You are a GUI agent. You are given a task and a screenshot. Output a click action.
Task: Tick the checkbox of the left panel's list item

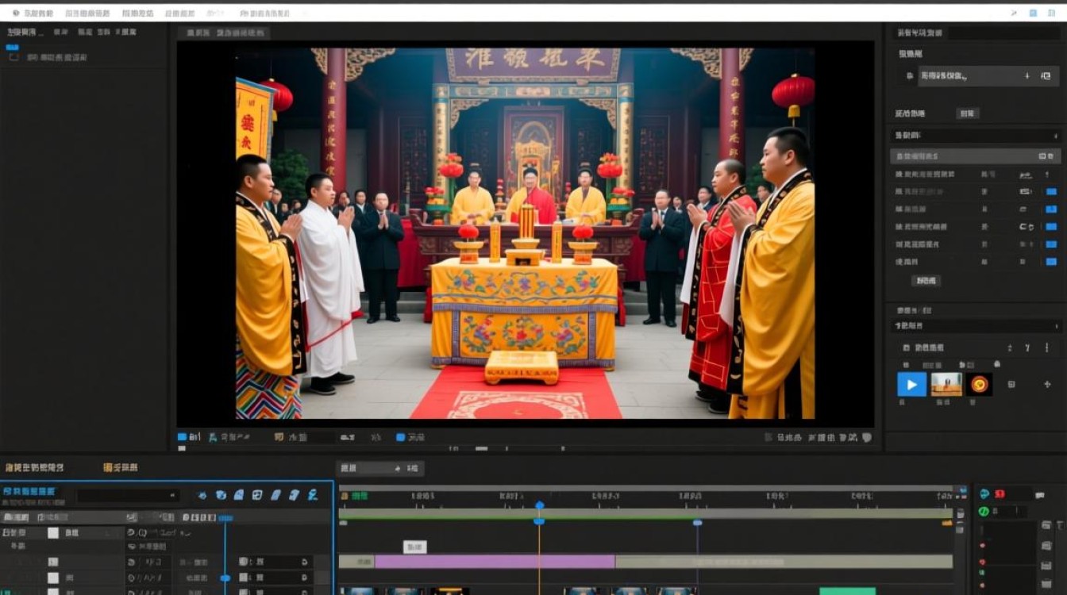point(12,58)
